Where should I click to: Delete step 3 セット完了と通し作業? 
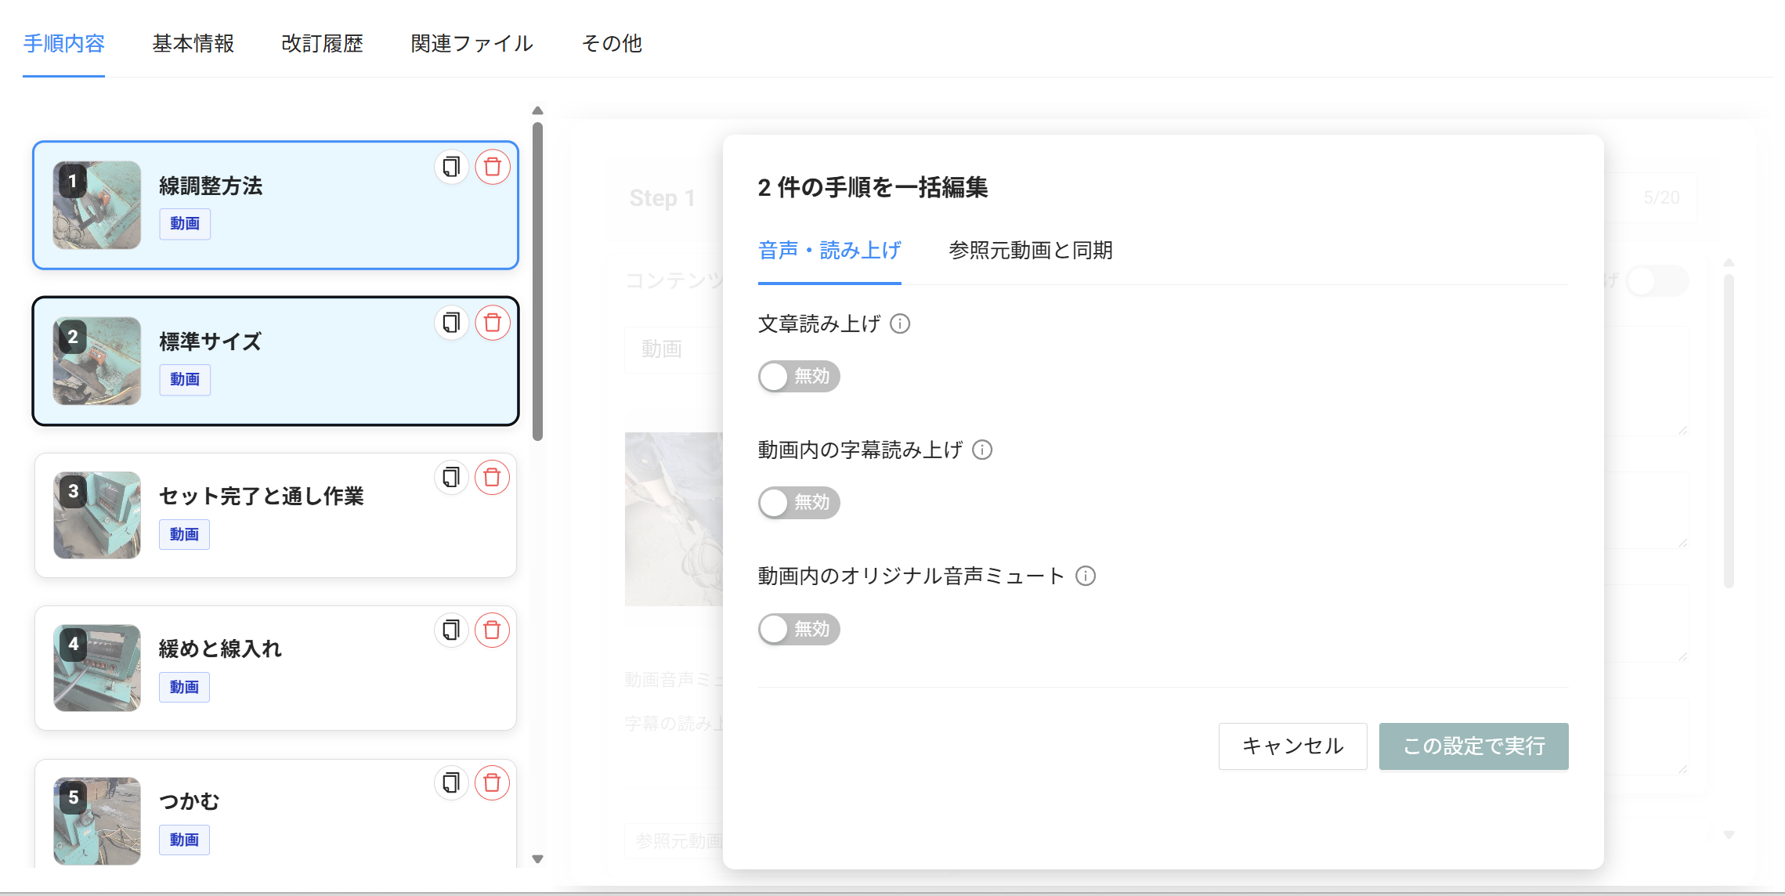pos(493,477)
